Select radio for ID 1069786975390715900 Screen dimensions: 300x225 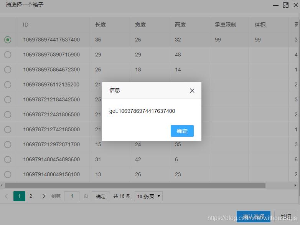pos(8,55)
